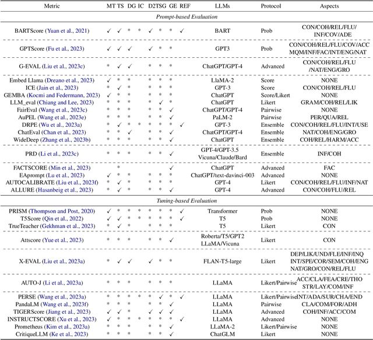Select 'CON/COH/FLU/REL' aspects cell for ALLURE
This screenshot has width=373, height=340.
click(329, 190)
